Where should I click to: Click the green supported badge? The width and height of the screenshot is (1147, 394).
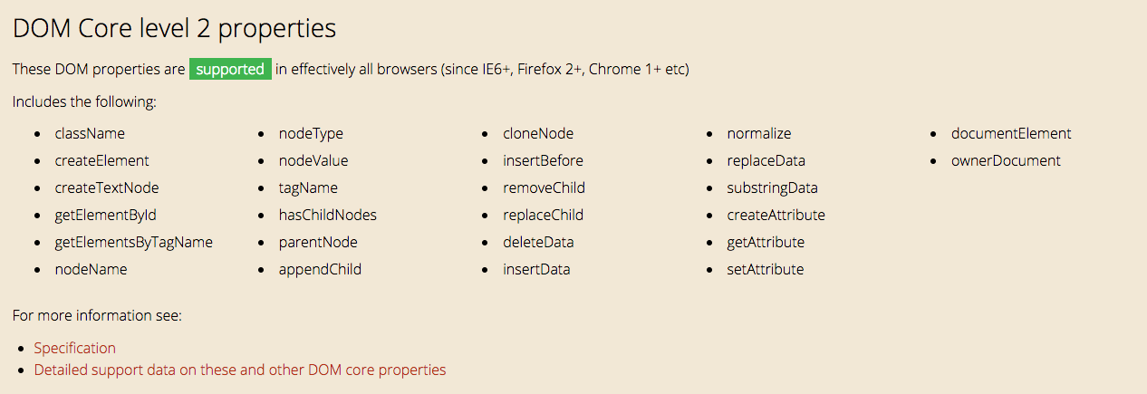pos(230,69)
